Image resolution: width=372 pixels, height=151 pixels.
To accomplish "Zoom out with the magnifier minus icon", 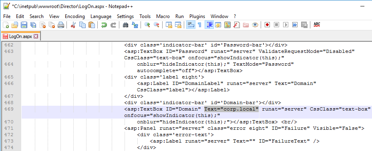I will pos(156,25).
